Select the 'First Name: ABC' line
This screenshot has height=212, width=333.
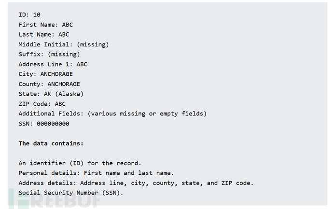(x=46, y=25)
